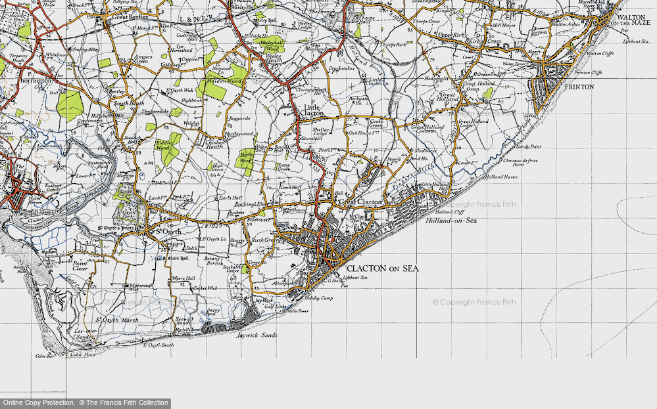The height and width of the screenshot is (409, 657).
Task: Select the 'Great Holland Common' label
Action: tap(427, 129)
